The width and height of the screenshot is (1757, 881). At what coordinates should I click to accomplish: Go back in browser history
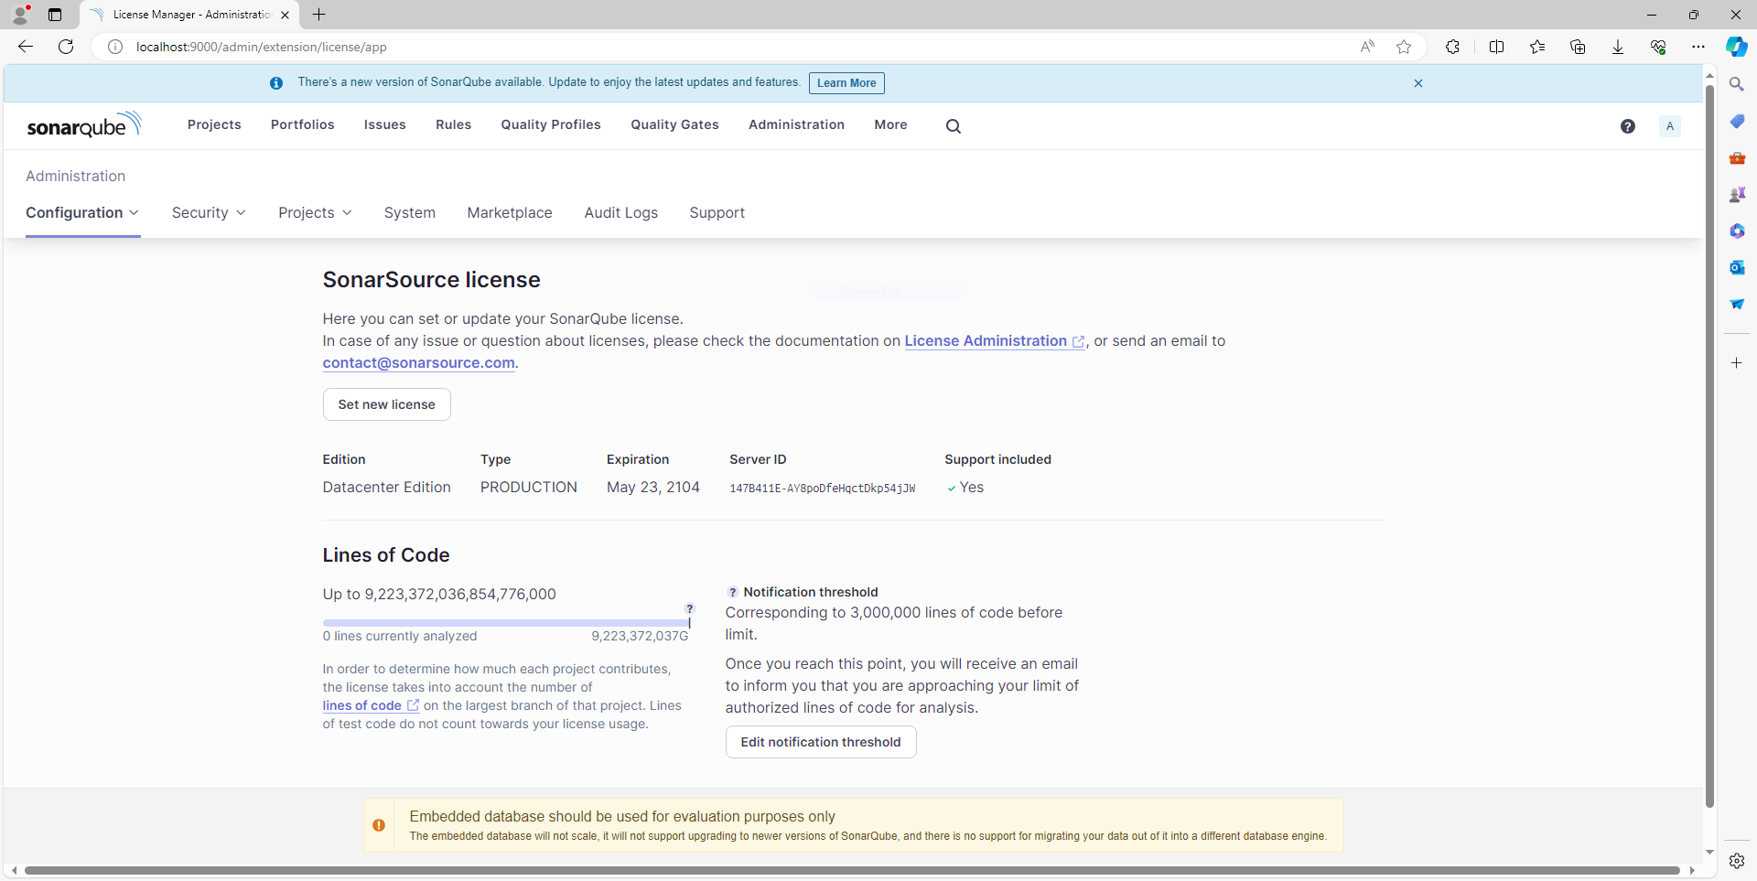pos(26,47)
